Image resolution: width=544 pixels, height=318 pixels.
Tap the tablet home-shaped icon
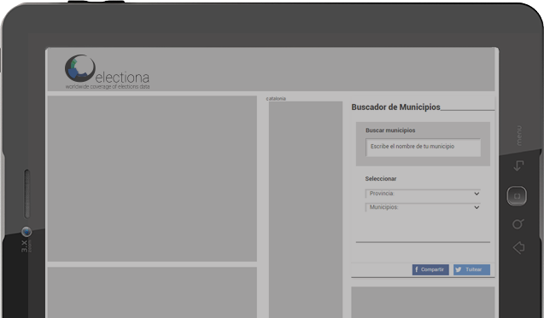coord(518,248)
